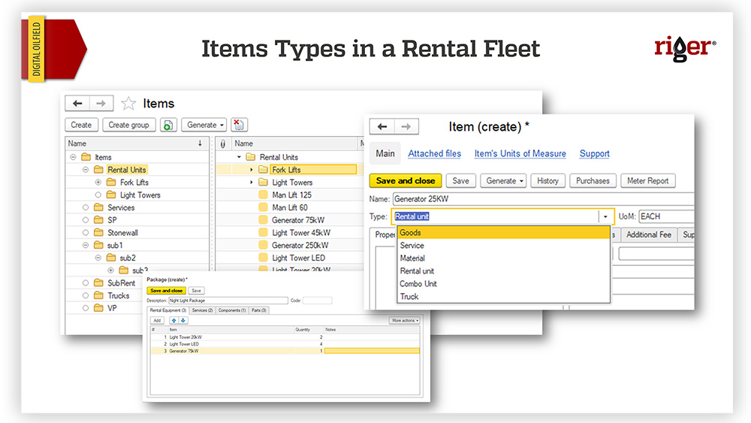Click the favorites star beside the Items title
The image size is (751, 423).
click(x=128, y=104)
